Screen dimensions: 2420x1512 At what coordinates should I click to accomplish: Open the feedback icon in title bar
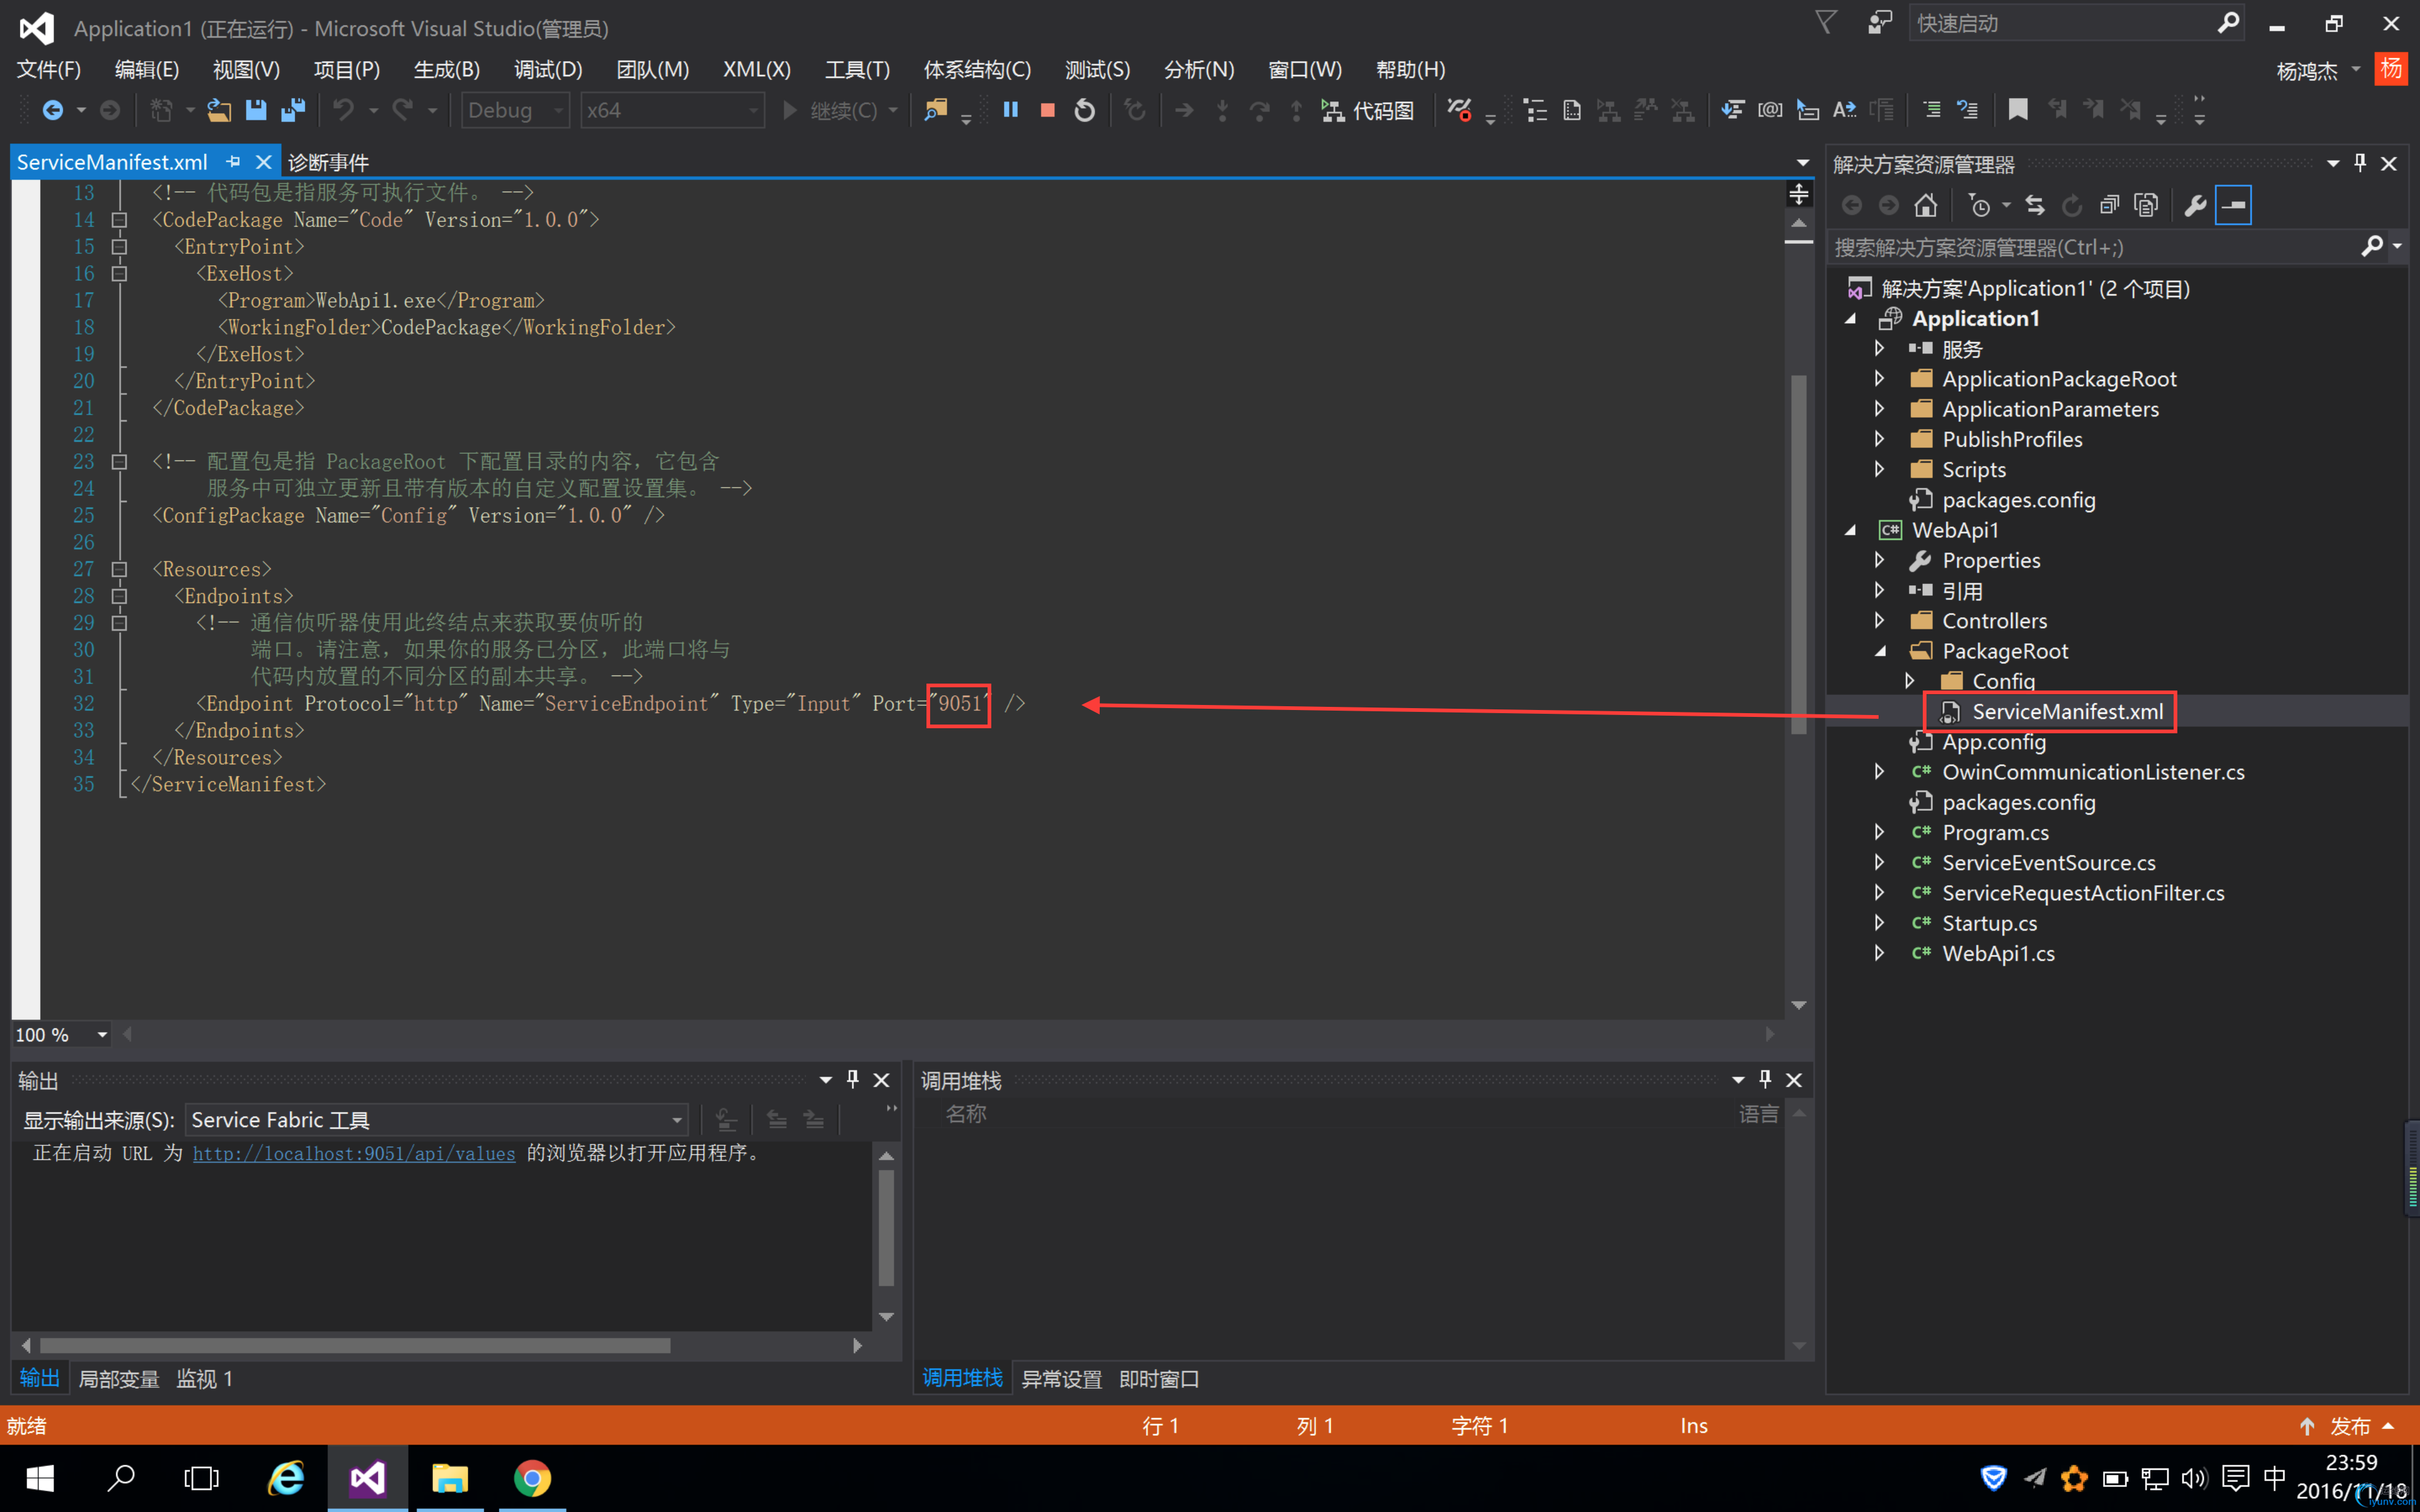[1880, 23]
